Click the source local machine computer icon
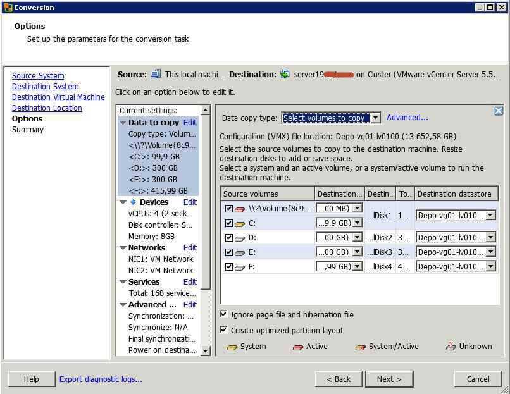510x394 pixels. click(156, 74)
